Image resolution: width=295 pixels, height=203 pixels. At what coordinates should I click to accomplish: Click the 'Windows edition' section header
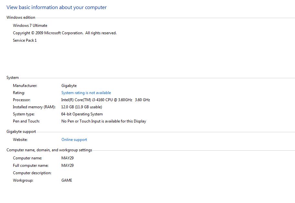[21, 17]
